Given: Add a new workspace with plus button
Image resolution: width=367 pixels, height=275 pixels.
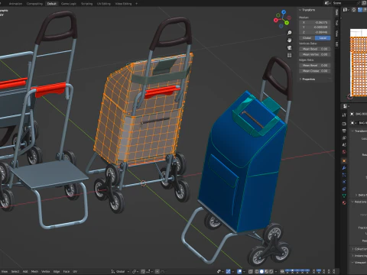Looking at the screenshot, I should click(x=136, y=4).
